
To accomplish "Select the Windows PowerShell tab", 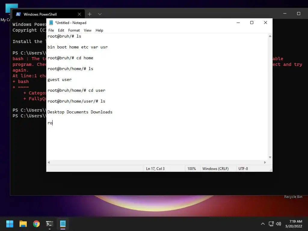I will pos(48,14).
